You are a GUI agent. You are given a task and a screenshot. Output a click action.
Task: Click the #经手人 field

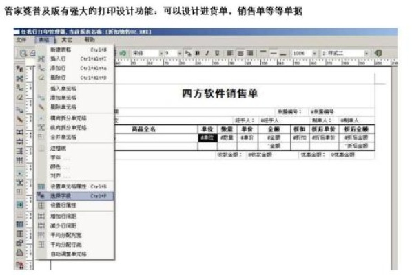tap(269, 120)
